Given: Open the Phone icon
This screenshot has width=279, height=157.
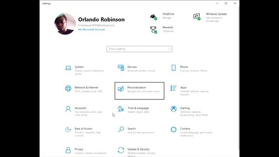Looking at the screenshot, I should pos(174,68).
